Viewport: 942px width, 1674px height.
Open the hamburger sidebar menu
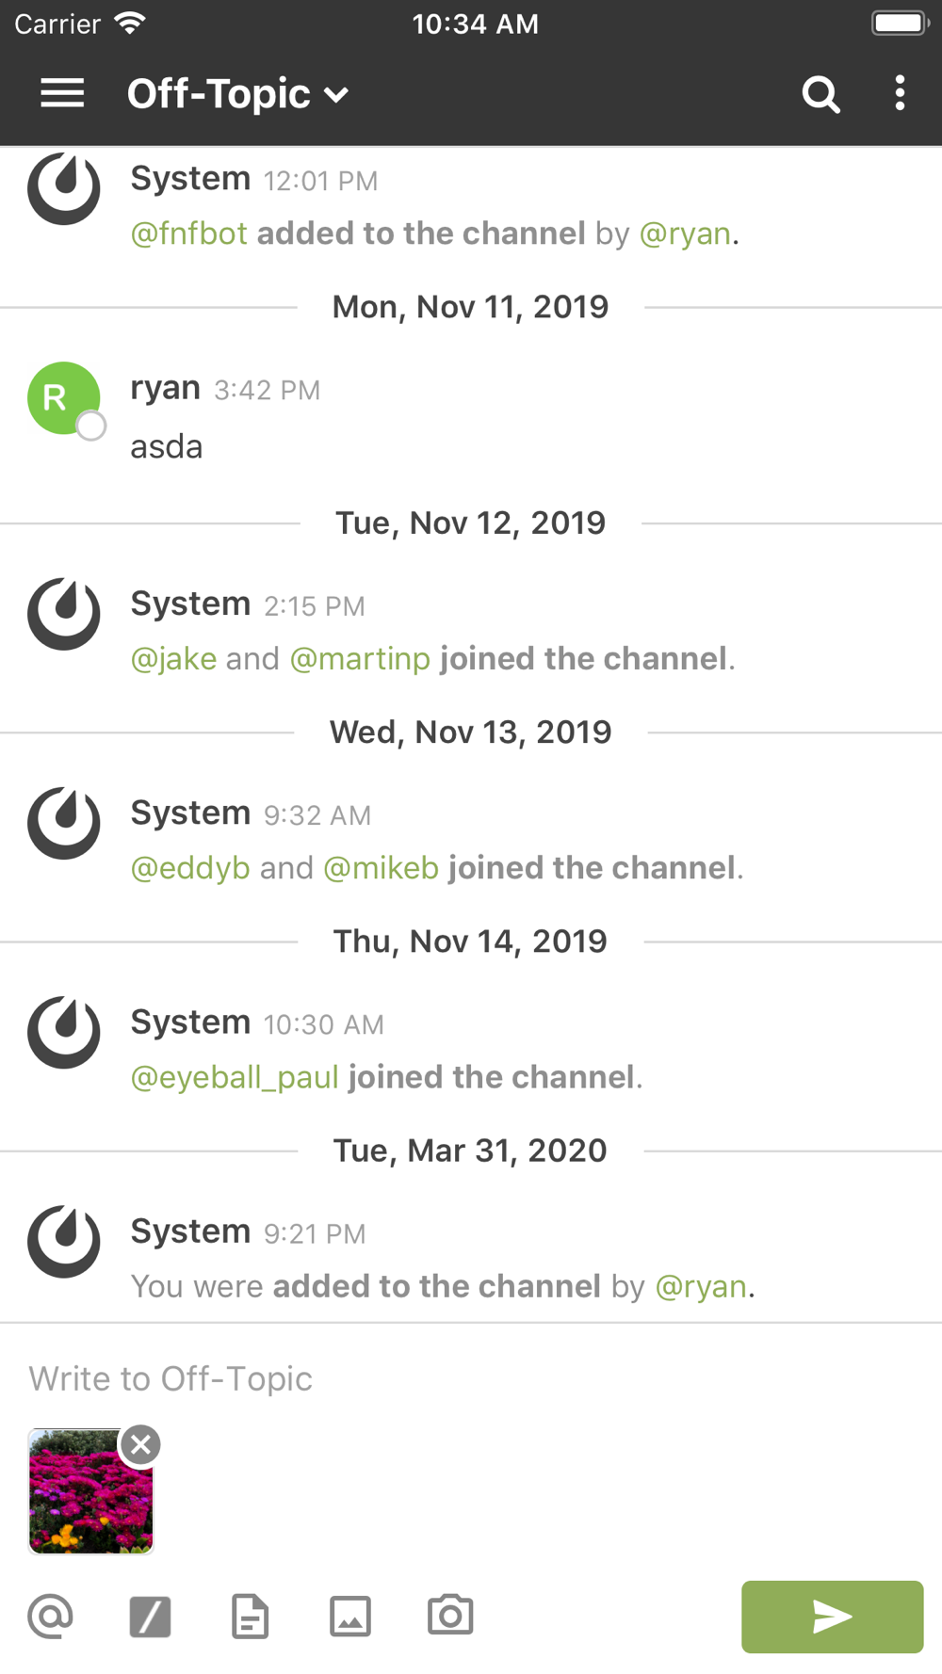(62, 93)
